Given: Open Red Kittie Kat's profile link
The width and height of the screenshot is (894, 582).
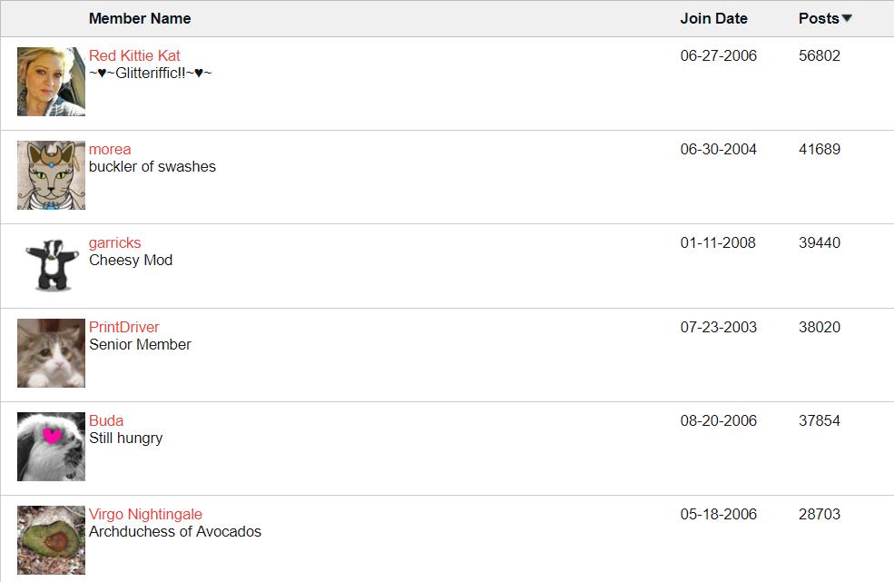Looking at the screenshot, I should click(134, 55).
